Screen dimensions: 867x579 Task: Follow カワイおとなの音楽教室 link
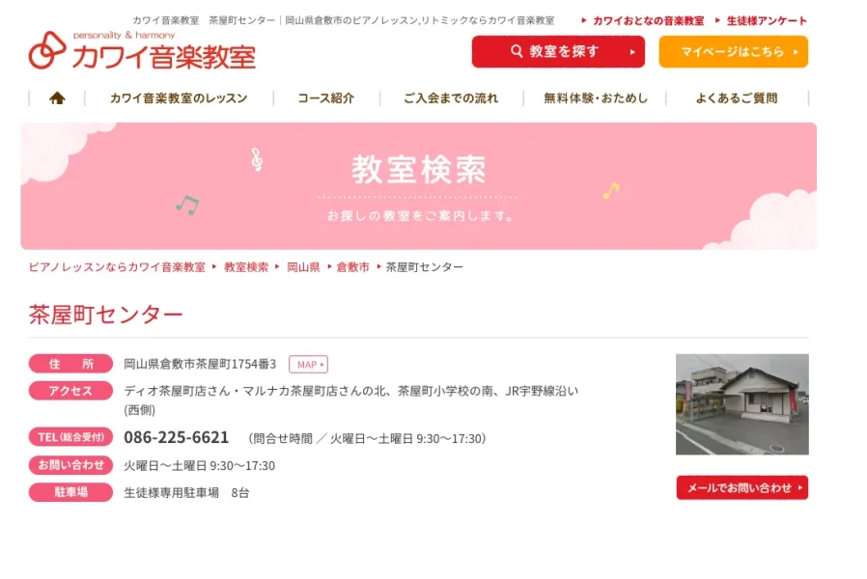pyautogui.click(x=648, y=21)
